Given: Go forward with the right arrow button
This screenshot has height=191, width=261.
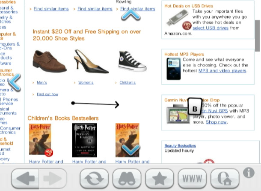Looking at the screenshot, I should click(x=53, y=178).
